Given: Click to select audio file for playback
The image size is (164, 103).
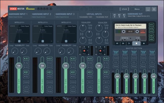Looking at the screenshot, I should tap(130, 26).
